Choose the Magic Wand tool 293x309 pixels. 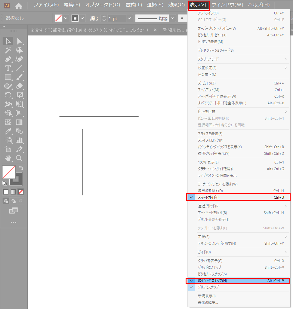(x=8, y=50)
